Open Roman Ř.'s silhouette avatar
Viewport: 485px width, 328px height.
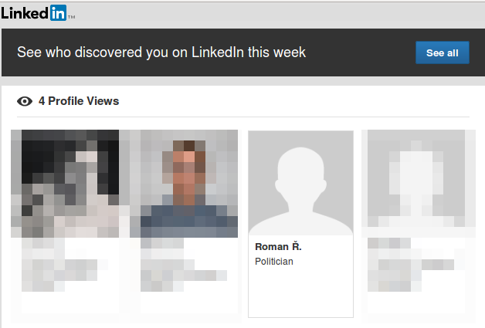point(300,183)
